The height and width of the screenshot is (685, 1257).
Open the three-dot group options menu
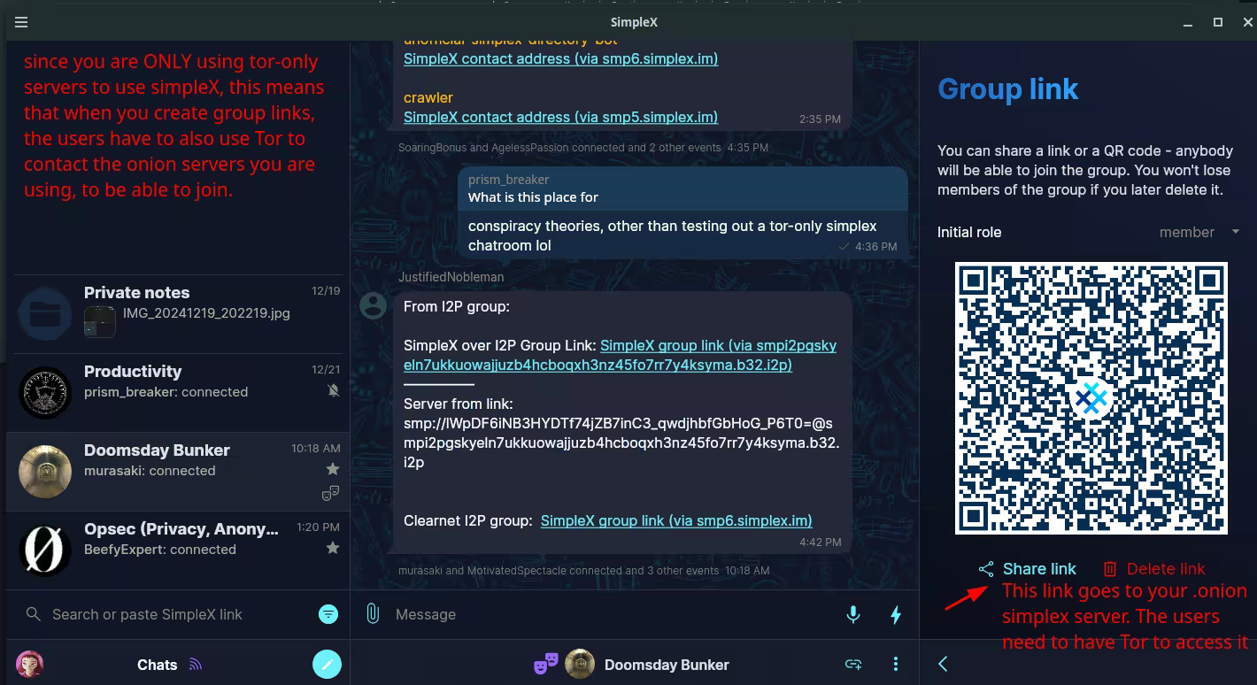(x=895, y=664)
